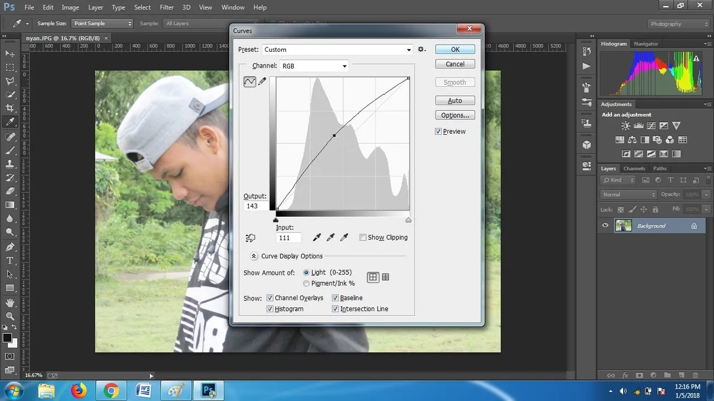714x401 pixels.
Task: Select the Horizontal Type tool
Action: 10,260
